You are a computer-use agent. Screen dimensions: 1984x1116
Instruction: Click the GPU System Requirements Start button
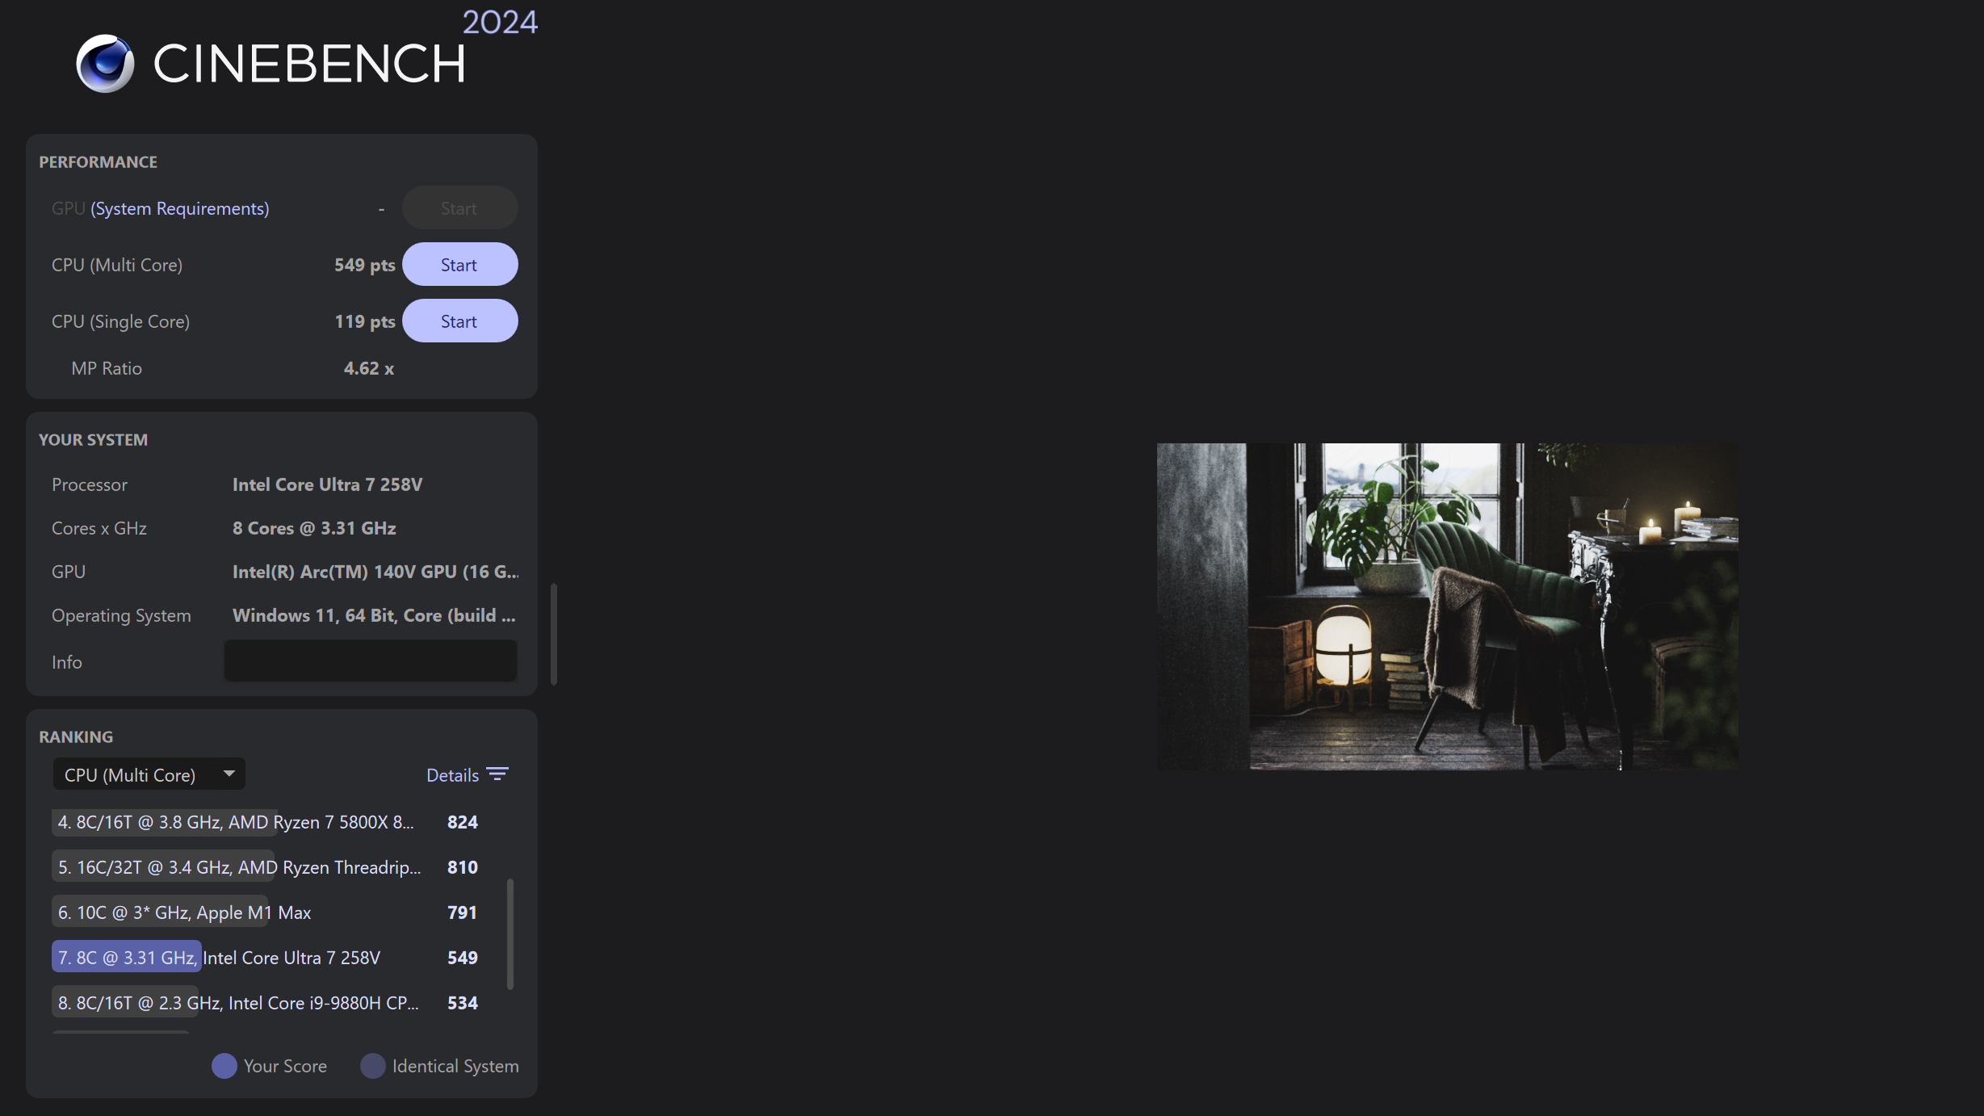[x=458, y=207]
